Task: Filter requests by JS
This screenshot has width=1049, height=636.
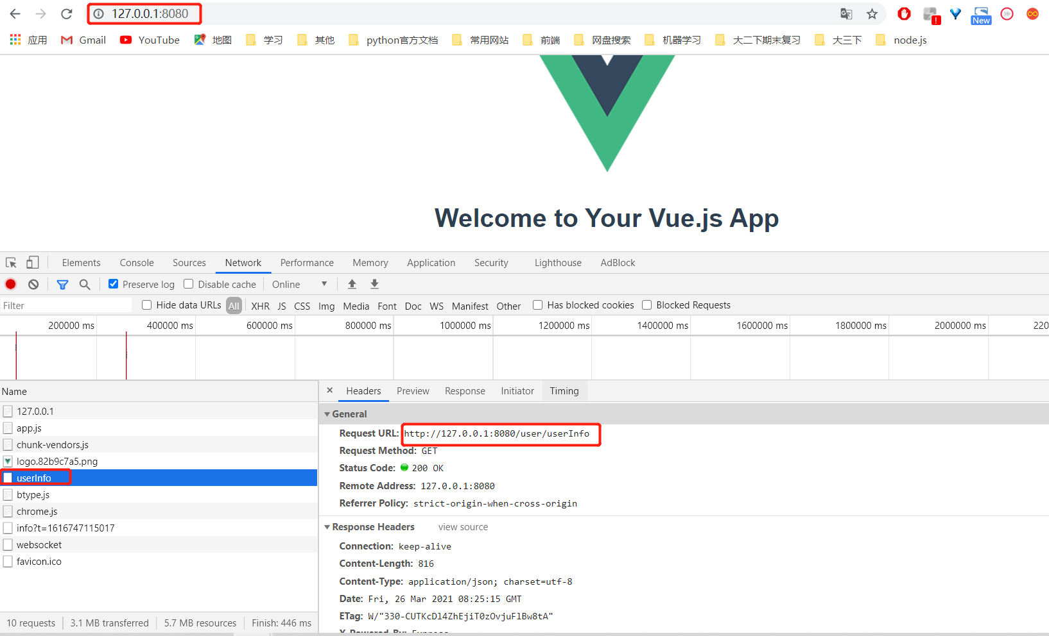Action: click(x=282, y=306)
